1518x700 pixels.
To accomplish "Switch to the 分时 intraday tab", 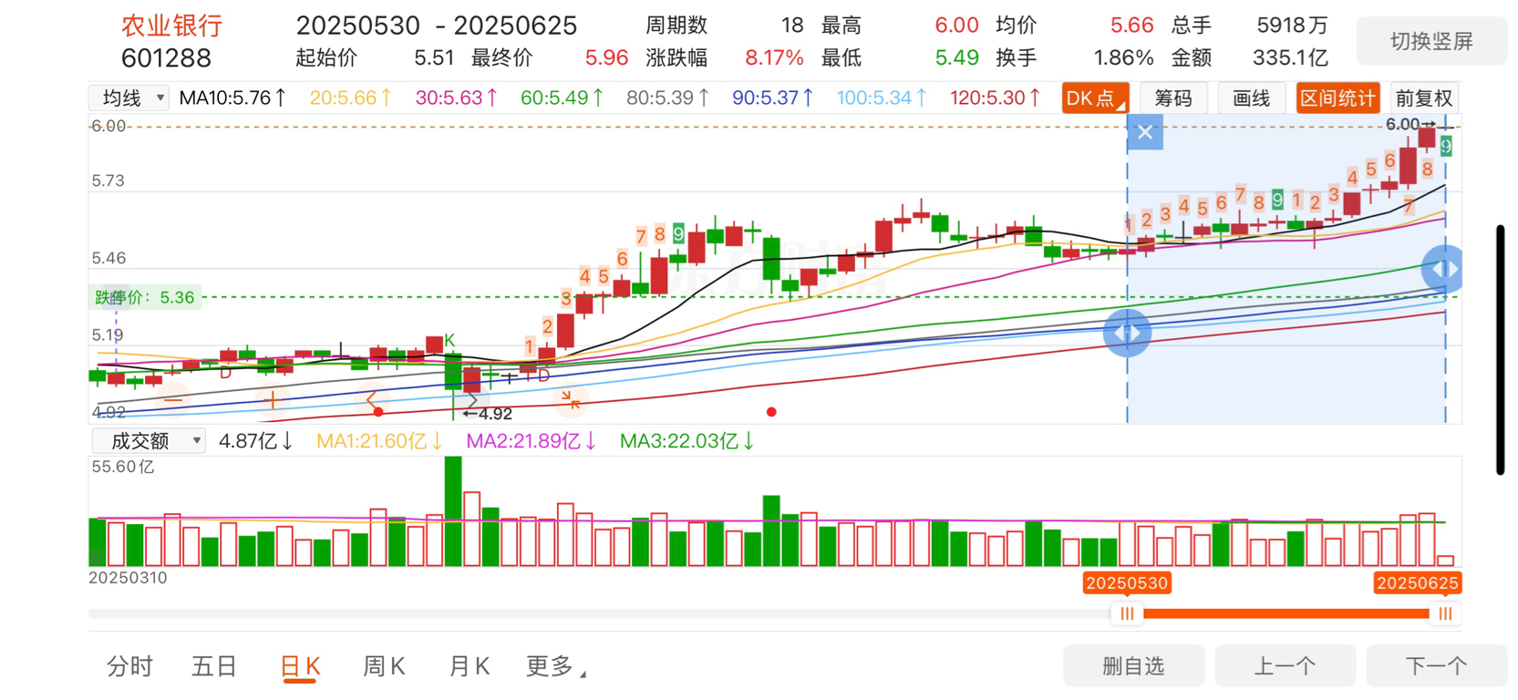I will click(129, 667).
